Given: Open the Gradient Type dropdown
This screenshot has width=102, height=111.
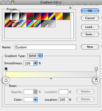Looking at the screenshot, I should (x=35, y=56).
